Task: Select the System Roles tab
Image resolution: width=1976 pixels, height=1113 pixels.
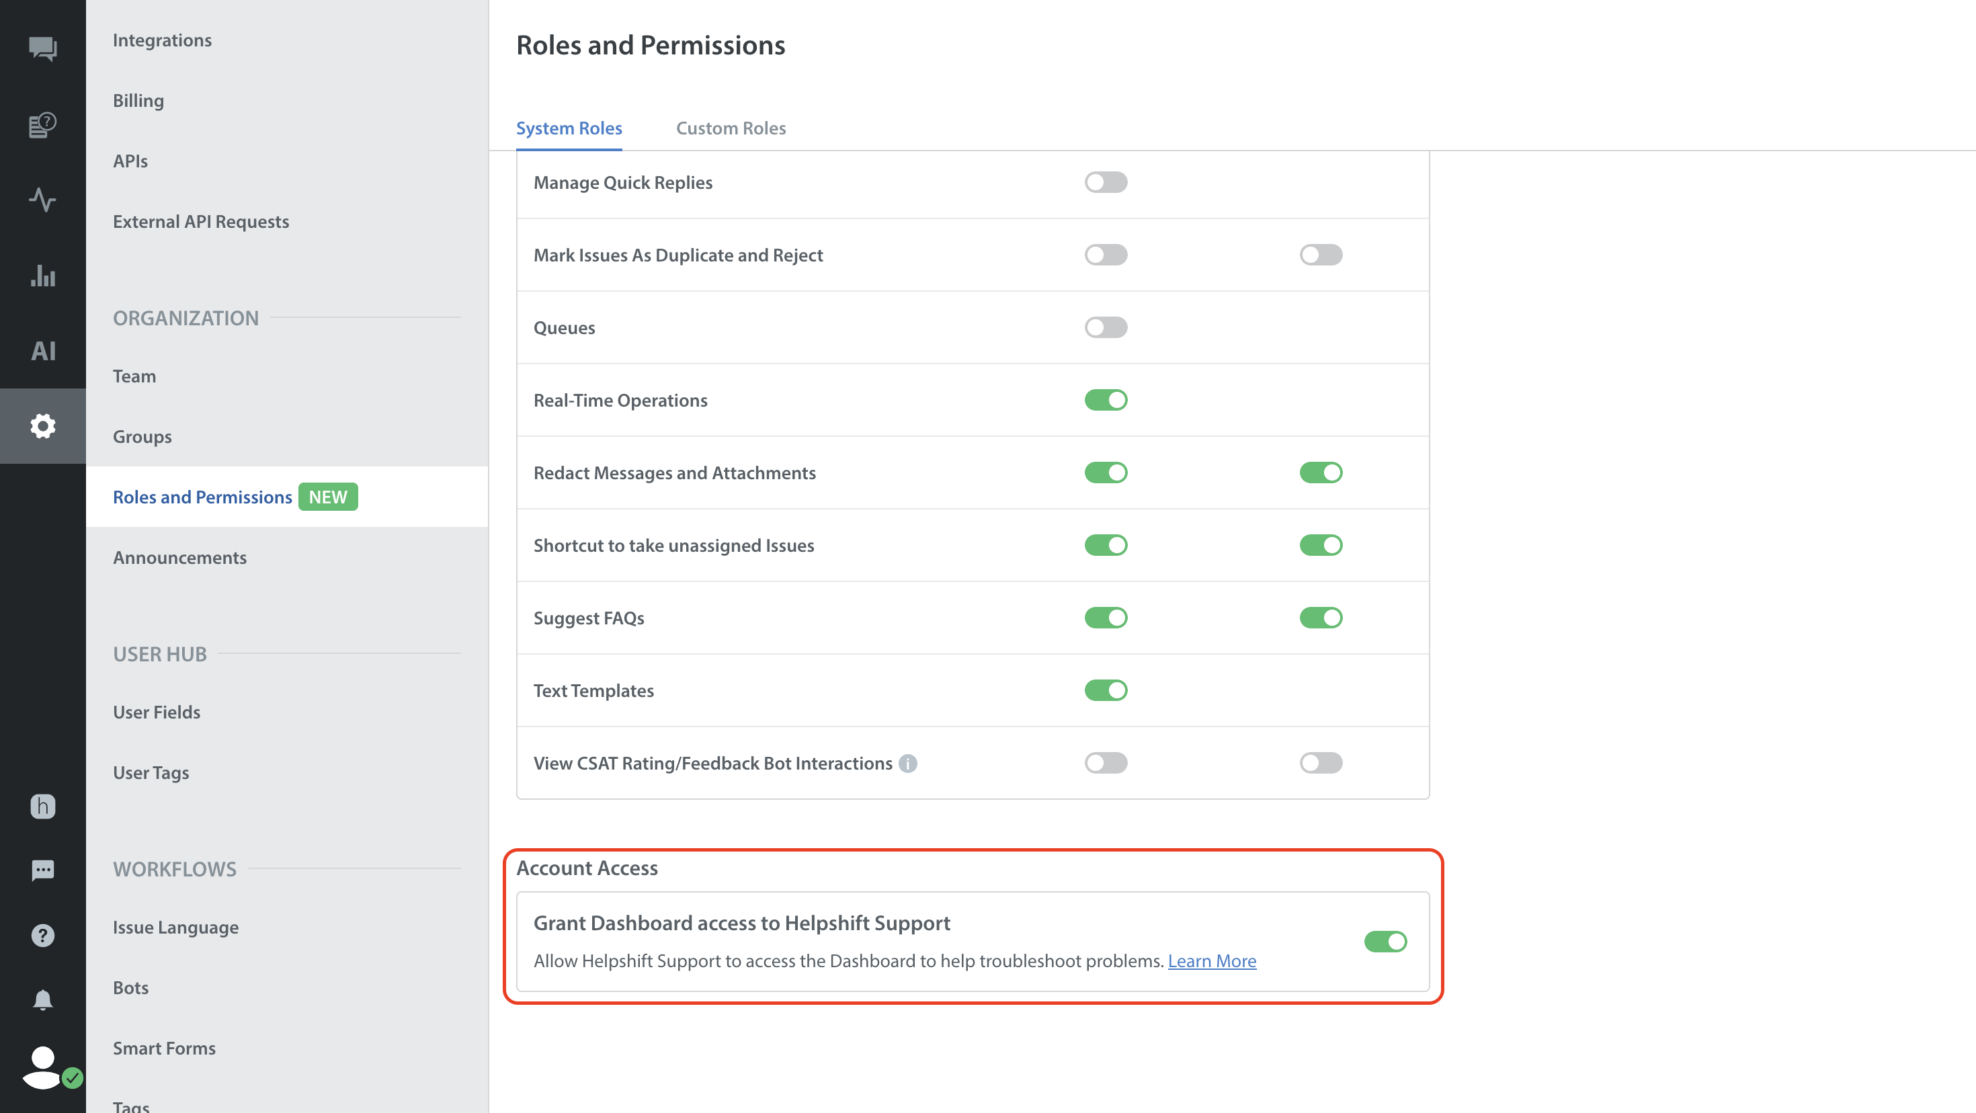Action: [569, 128]
